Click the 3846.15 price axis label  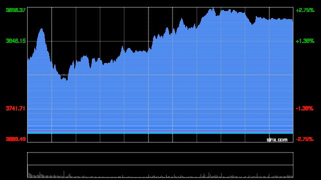pos(16,41)
